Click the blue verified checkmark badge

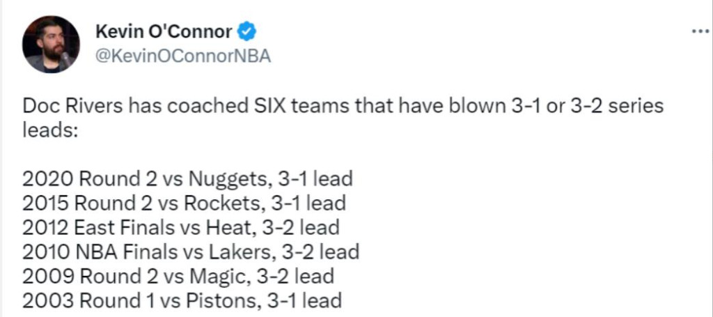[x=247, y=32]
